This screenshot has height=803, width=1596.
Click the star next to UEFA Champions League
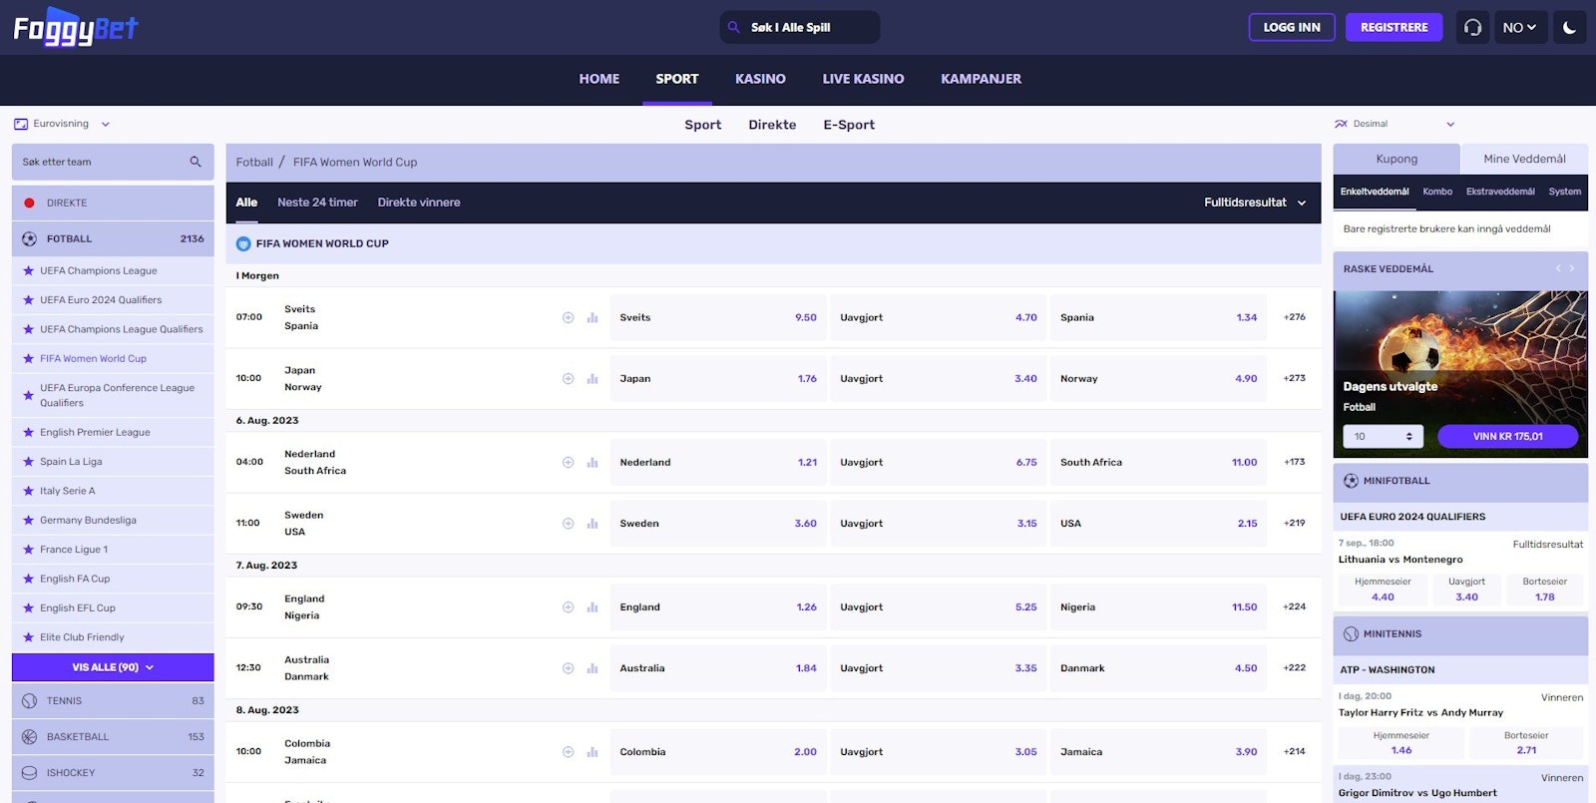coord(28,270)
